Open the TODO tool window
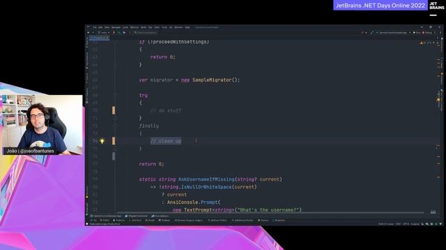The width and height of the screenshot is (446, 250). [105, 220]
